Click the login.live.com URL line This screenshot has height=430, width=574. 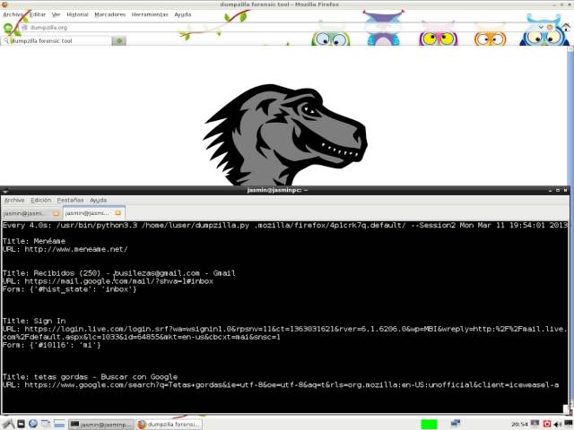pos(284,333)
